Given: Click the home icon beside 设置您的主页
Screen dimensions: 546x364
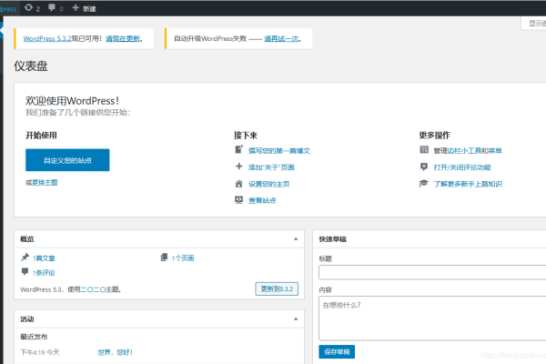Looking at the screenshot, I should [238, 183].
